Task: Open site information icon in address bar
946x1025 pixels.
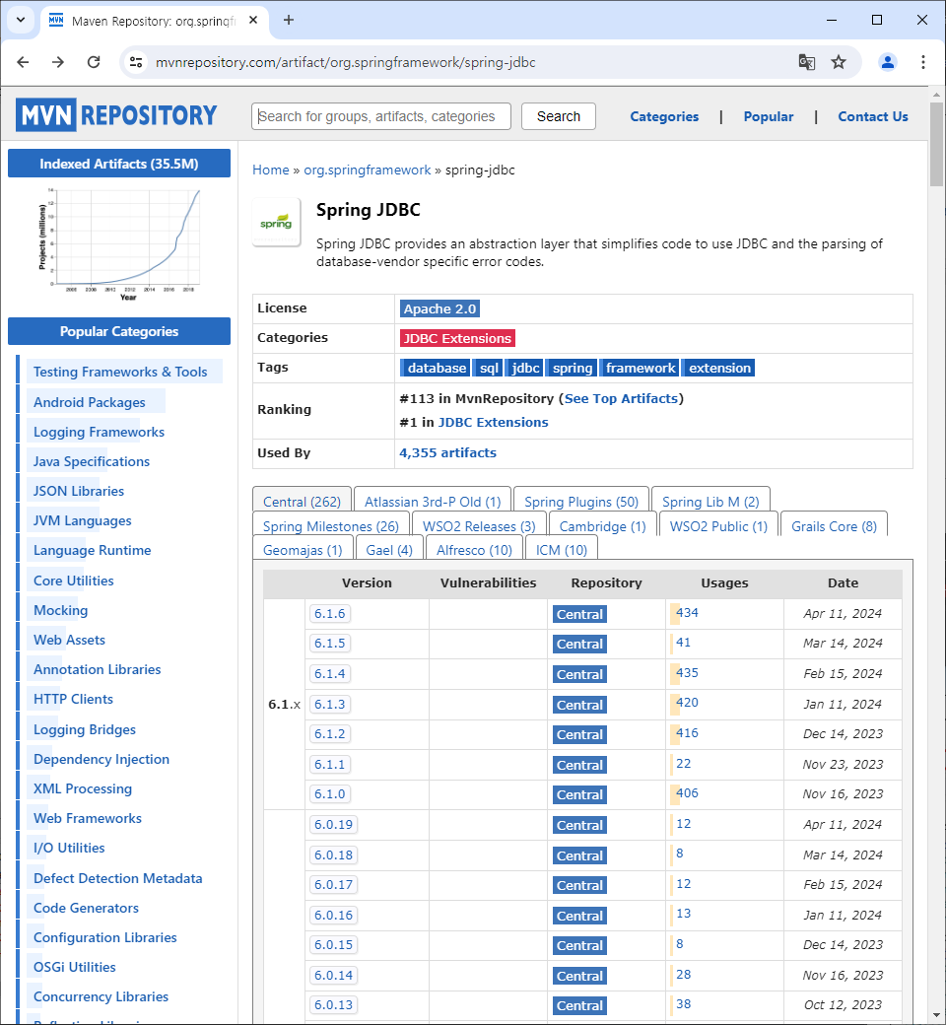Action: (136, 62)
